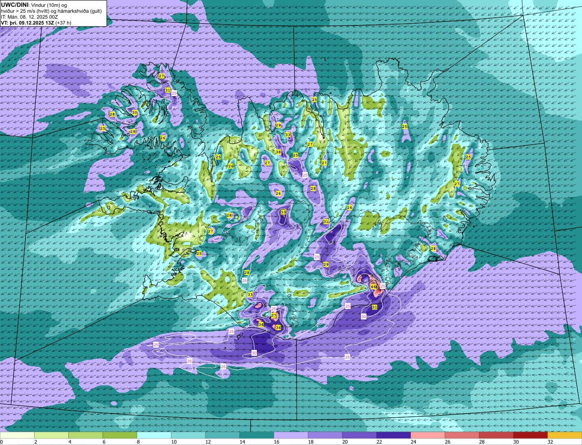Click the legend scale value '0'

(x=1, y=442)
